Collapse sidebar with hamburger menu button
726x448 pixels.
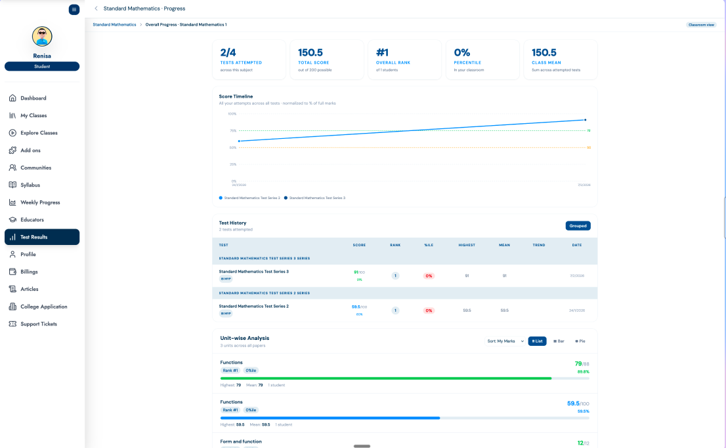74,10
